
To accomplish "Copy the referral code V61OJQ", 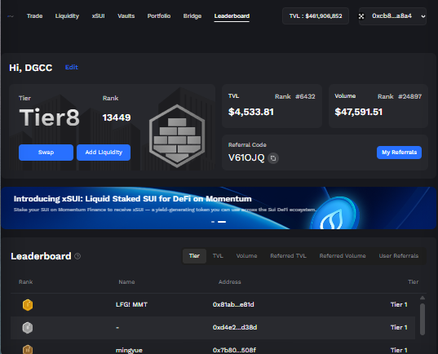I will point(273,158).
